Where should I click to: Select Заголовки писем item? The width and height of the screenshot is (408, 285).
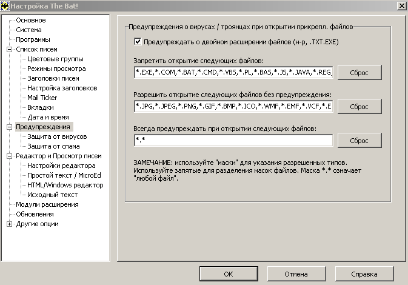point(53,78)
